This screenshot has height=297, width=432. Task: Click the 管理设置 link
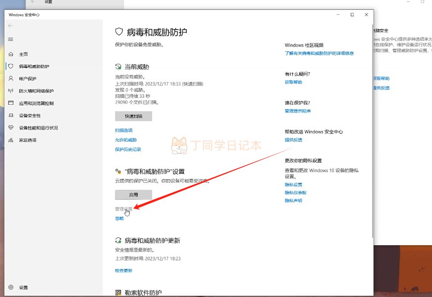point(123,209)
